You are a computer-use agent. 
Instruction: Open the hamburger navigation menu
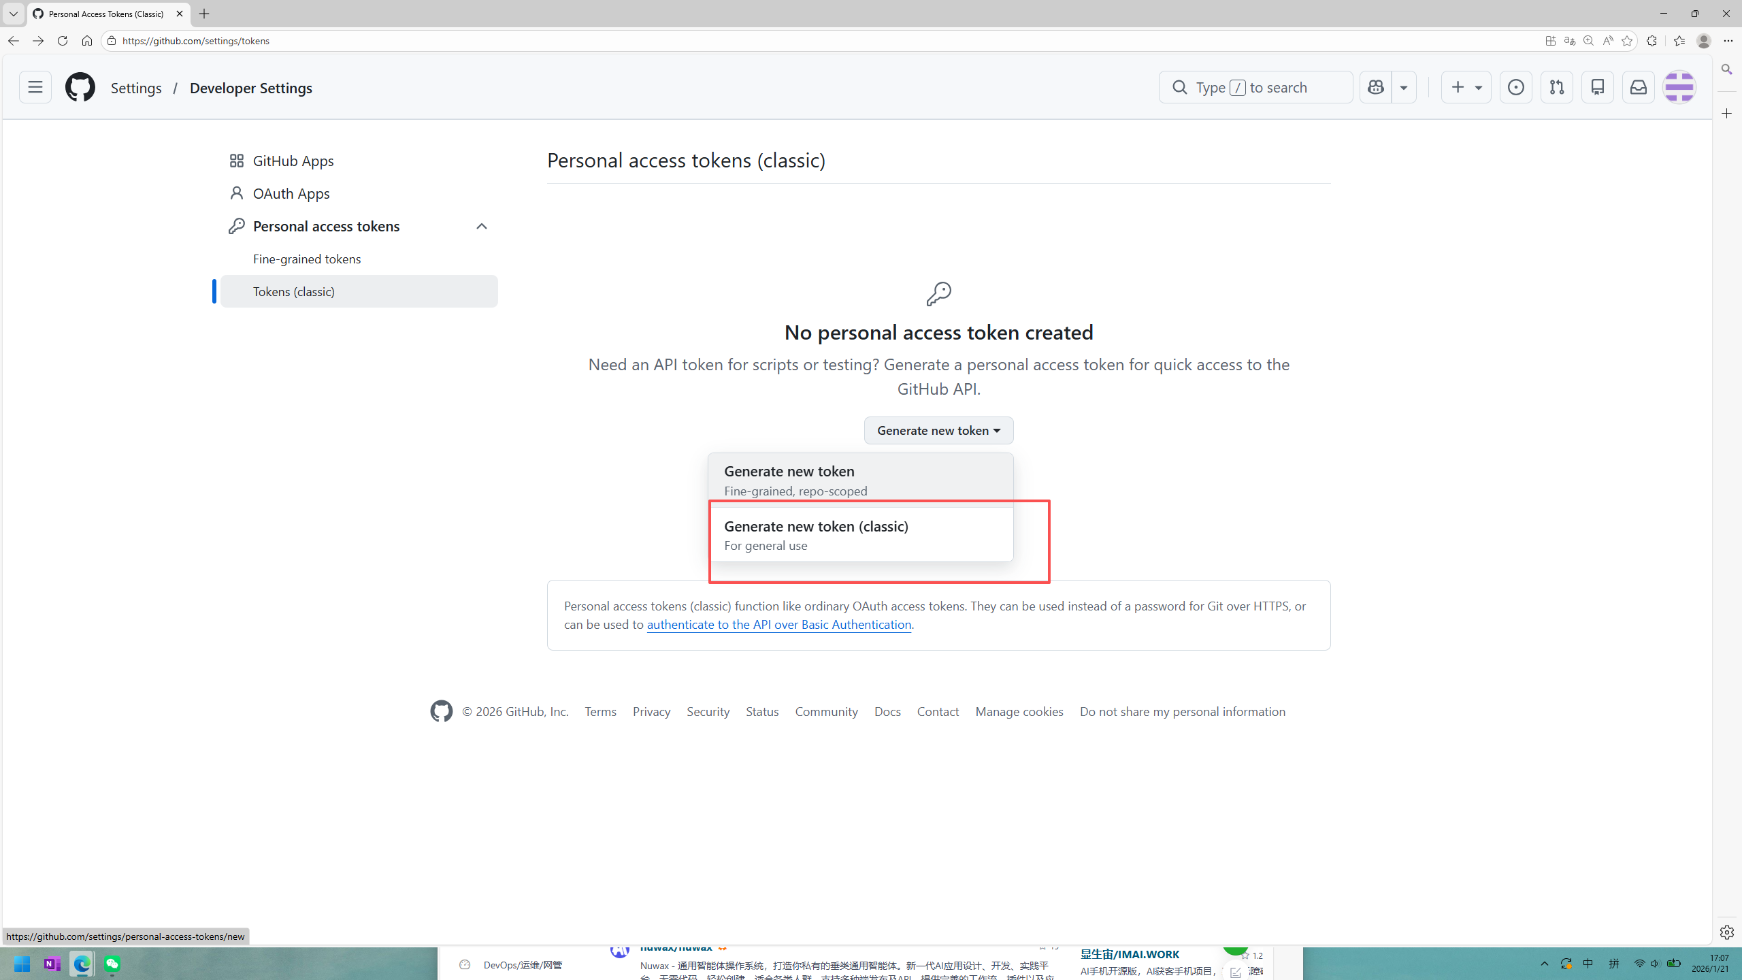35,87
